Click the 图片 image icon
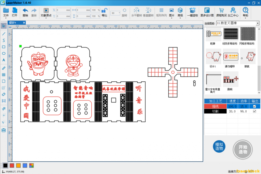The image size is (261, 174). 171,10
